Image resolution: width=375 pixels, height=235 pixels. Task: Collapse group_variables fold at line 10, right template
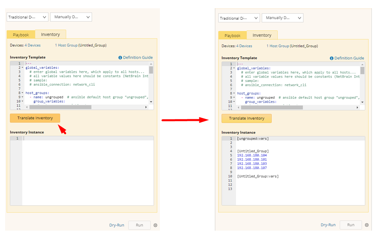pos(234,102)
